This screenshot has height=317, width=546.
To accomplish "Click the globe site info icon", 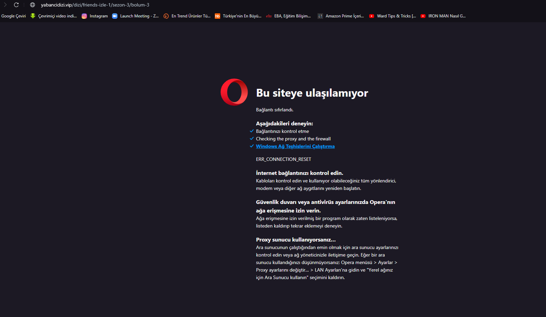I will [33, 5].
